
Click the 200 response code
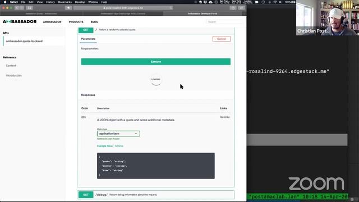84,117
